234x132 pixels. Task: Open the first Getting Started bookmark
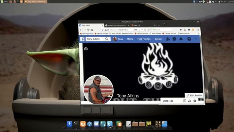(87, 33)
